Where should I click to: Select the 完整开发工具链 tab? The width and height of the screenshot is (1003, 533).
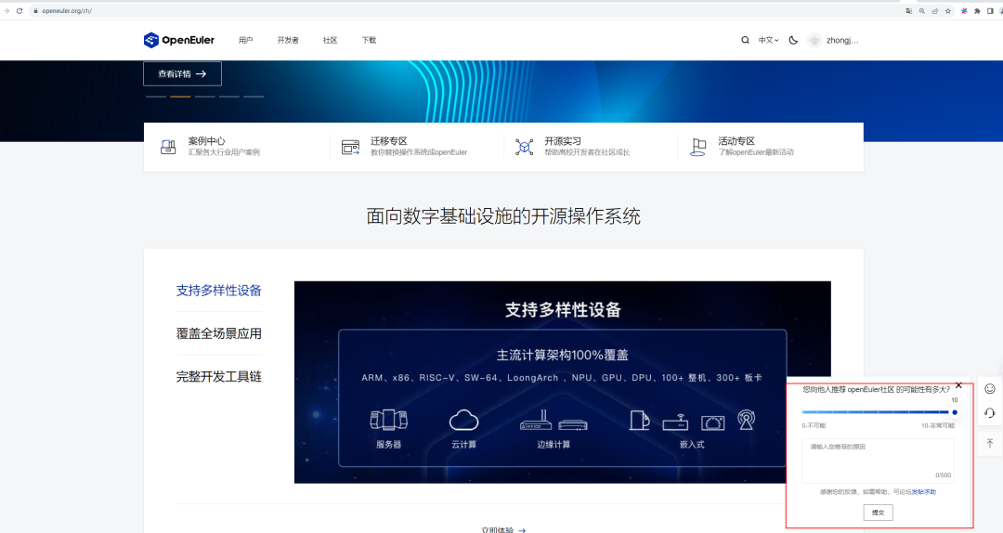coord(219,377)
